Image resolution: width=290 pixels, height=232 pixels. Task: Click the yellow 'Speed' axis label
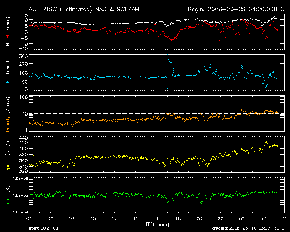[x=8, y=164]
